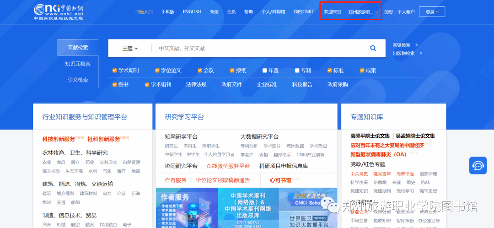
Task: Open the headset customer service widget
Action: pos(478,165)
